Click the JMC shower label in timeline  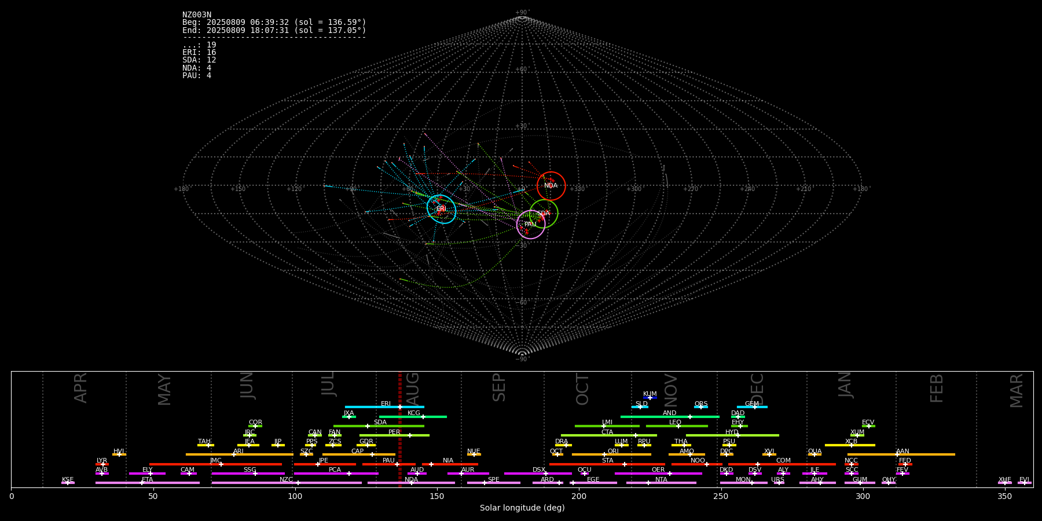click(x=216, y=461)
